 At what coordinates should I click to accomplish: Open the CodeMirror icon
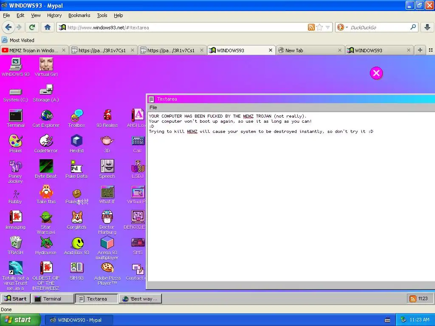coord(46,144)
